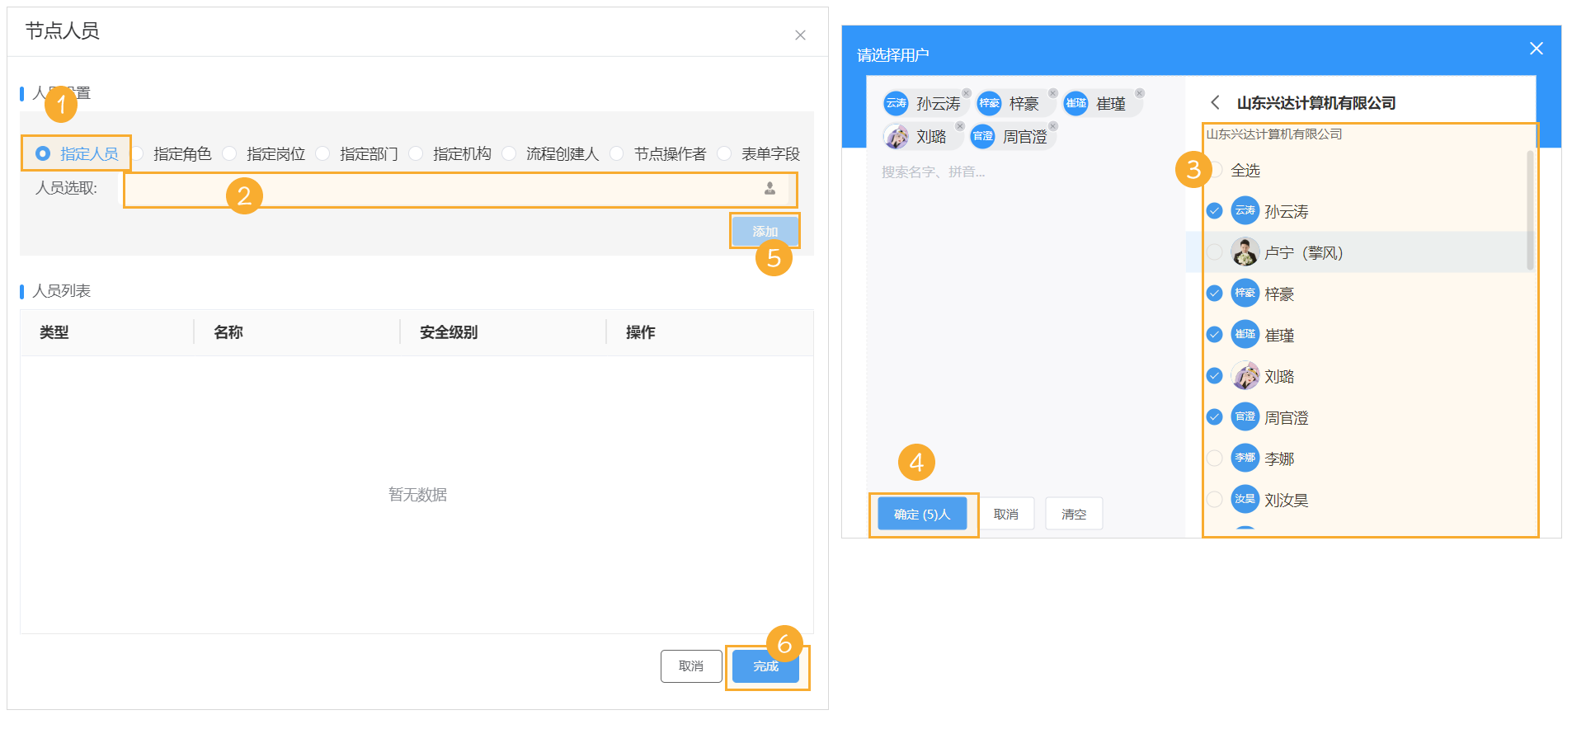Click the 操作 column header
The height and width of the screenshot is (729, 1572).
[x=641, y=332]
